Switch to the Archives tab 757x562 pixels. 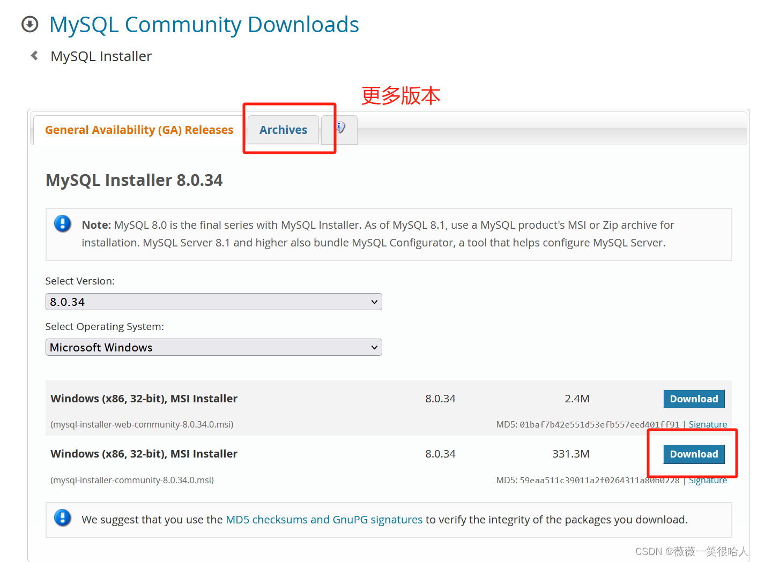pos(283,130)
